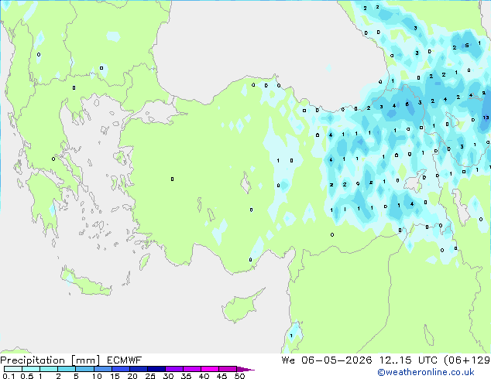Click the "[mm]" unit label

[86, 360]
